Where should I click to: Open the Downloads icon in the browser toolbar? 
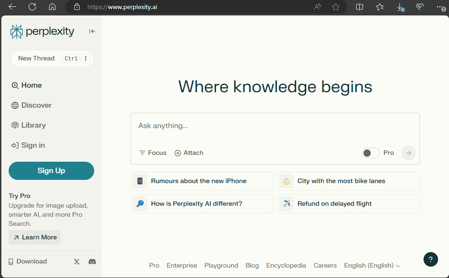[400, 7]
